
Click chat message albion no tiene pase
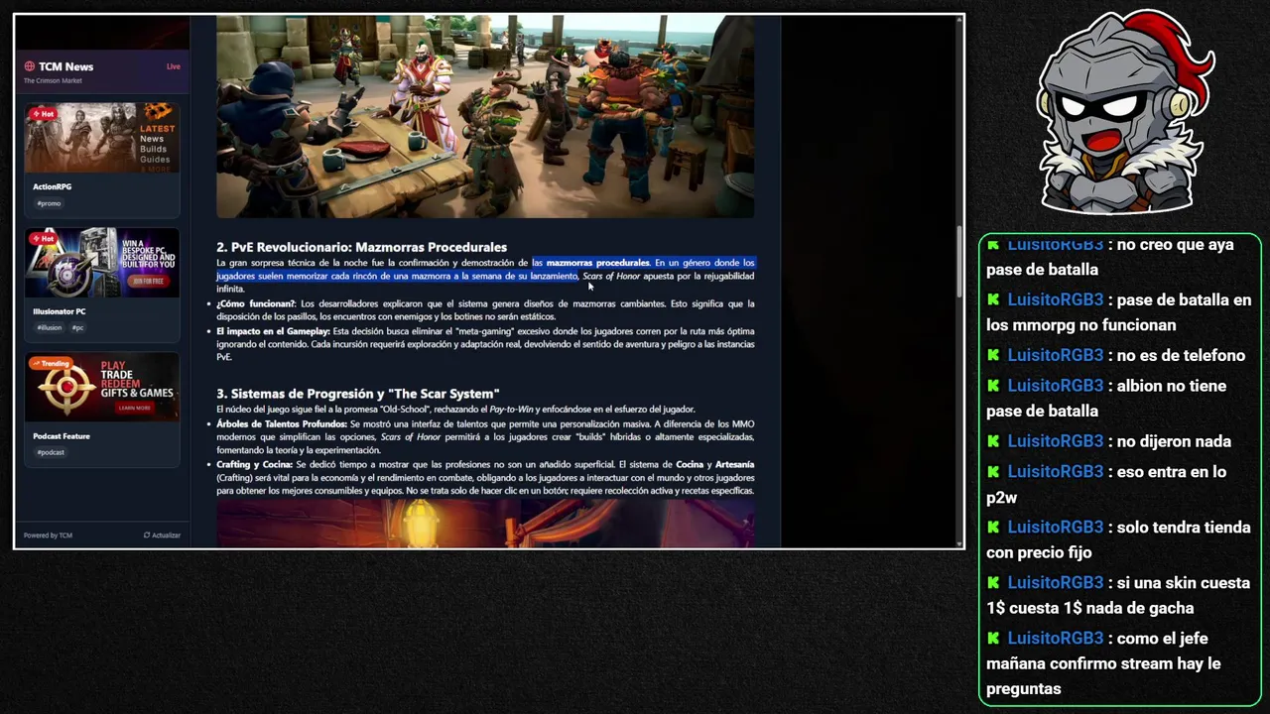click(x=1106, y=399)
